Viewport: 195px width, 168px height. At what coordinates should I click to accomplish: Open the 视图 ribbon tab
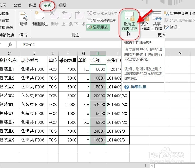click(62, 5)
